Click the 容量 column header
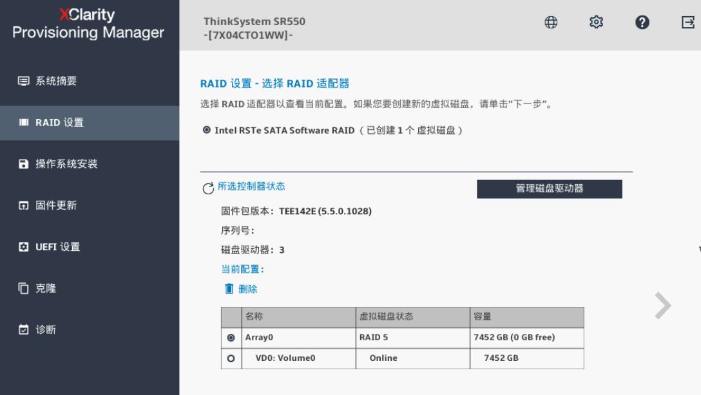This screenshot has width=701, height=395. click(x=527, y=317)
